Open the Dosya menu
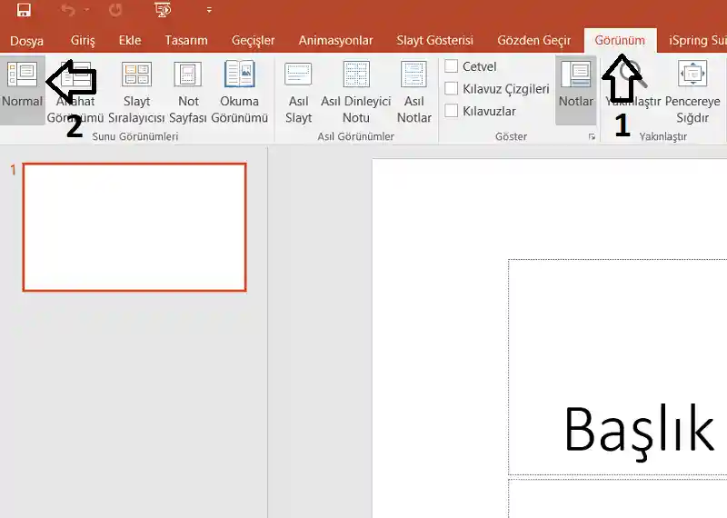727x518 pixels. pos(26,41)
